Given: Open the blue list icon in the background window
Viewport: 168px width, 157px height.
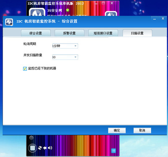Looking at the screenshot, I should coord(113,151).
